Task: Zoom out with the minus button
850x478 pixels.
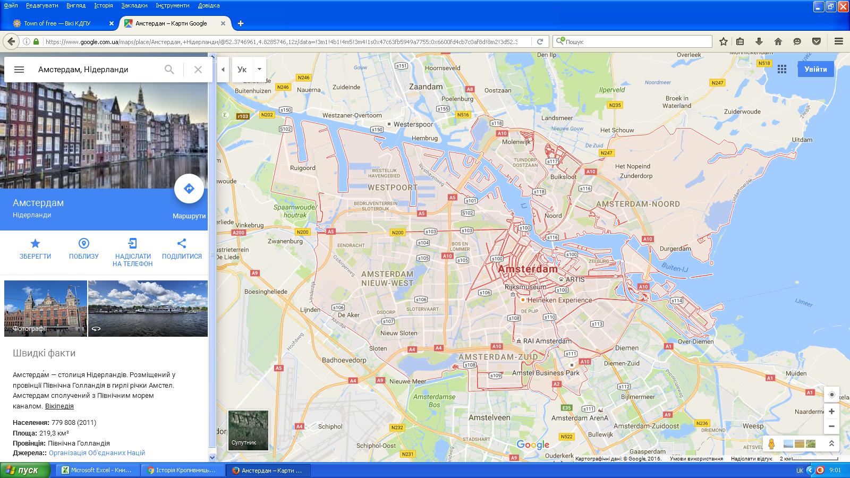Action: click(832, 426)
